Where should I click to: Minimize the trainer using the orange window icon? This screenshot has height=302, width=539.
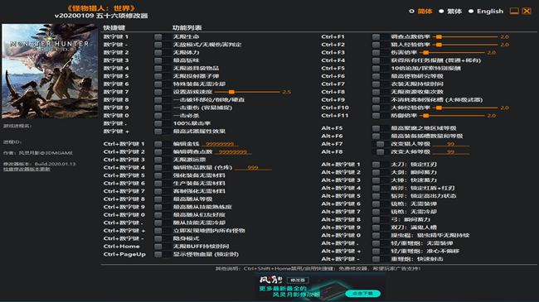pyautogui.click(x=514, y=11)
